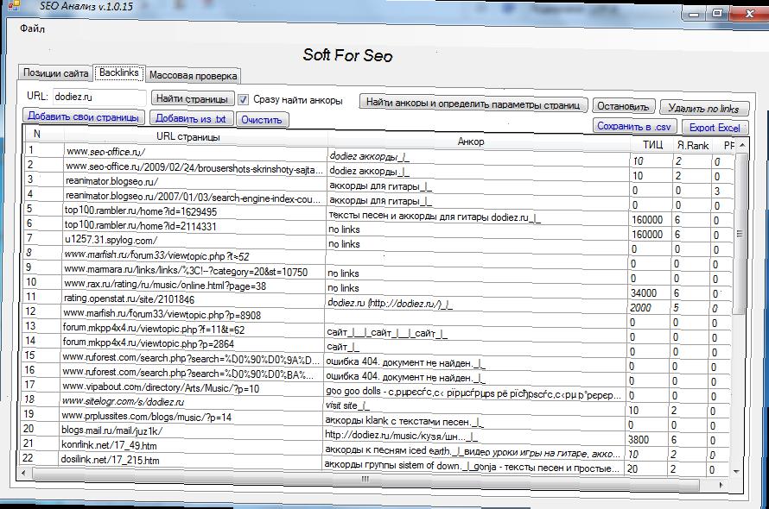Click the Остановить button
This screenshot has height=509, width=769.
point(623,106)
